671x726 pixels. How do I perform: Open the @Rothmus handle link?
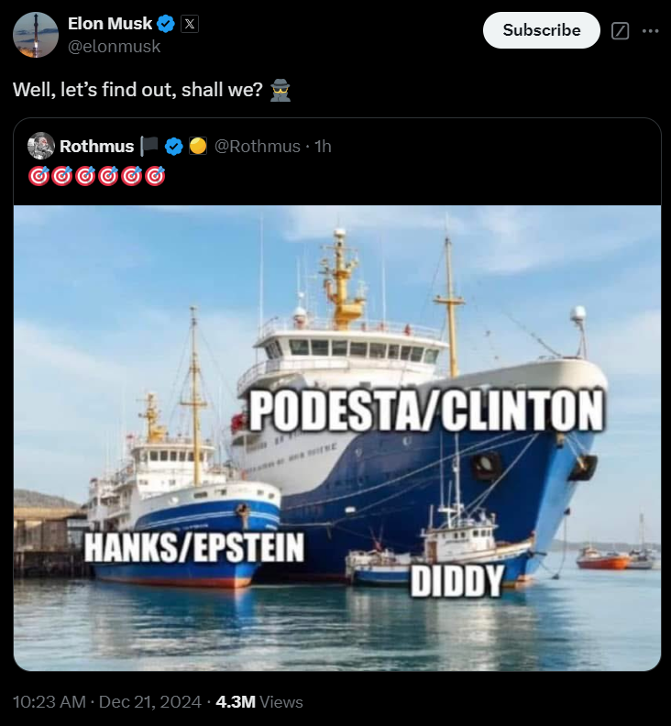tap(258, 147)
